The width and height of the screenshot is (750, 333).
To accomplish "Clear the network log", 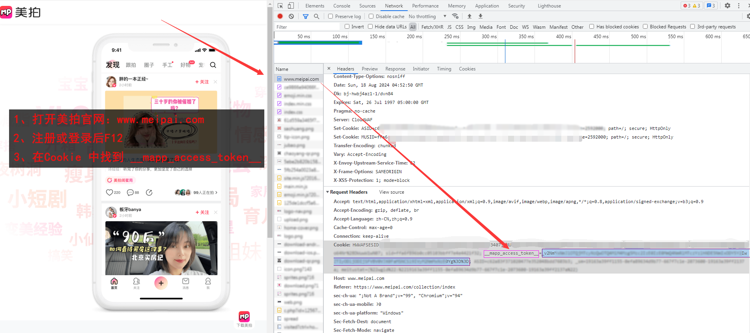I will pyautogui.click(x=291, y=16).
